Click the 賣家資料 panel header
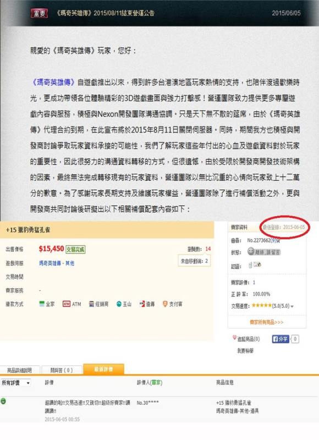 click(239, 227)
